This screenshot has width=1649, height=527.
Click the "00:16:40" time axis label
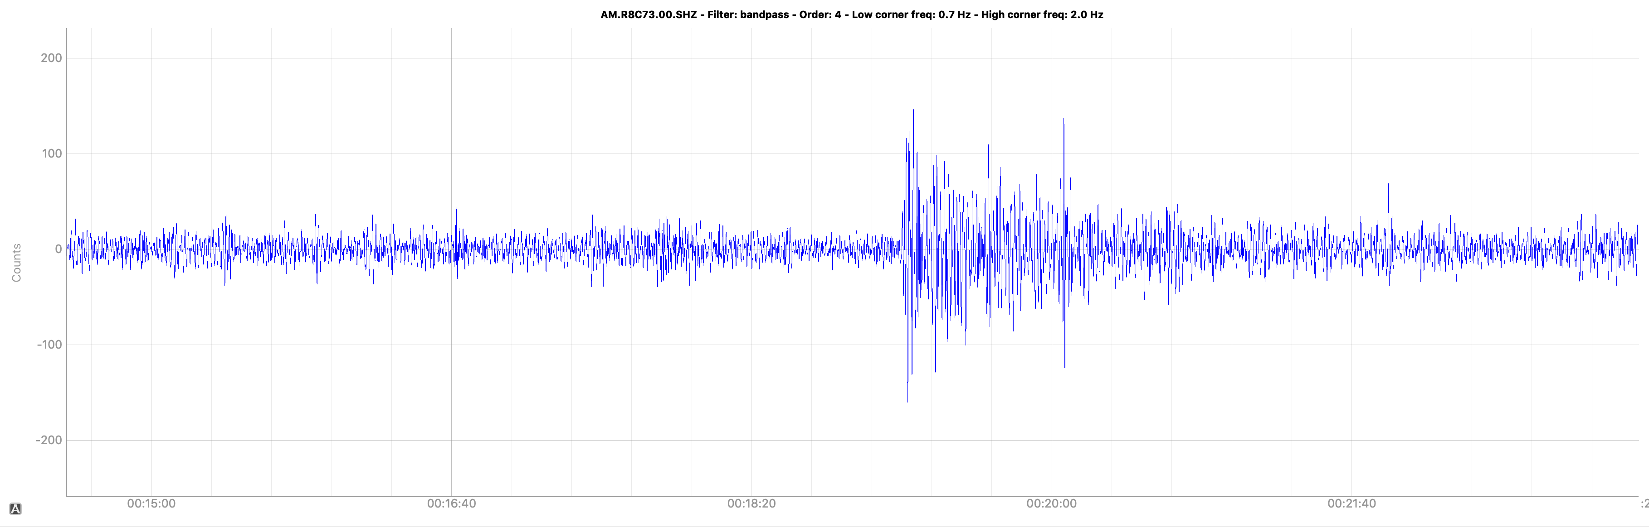[451, 503]
